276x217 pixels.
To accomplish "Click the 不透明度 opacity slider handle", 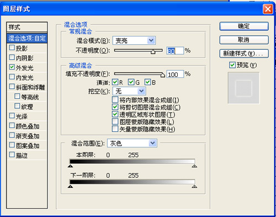I will click(x=153, y=52).
